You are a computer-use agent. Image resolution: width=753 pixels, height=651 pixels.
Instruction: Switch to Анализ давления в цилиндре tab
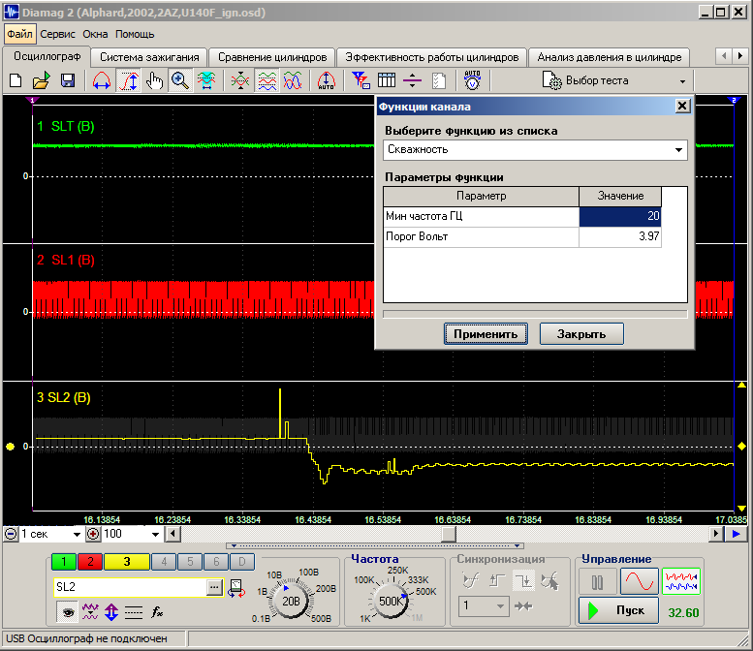(609, 57)
